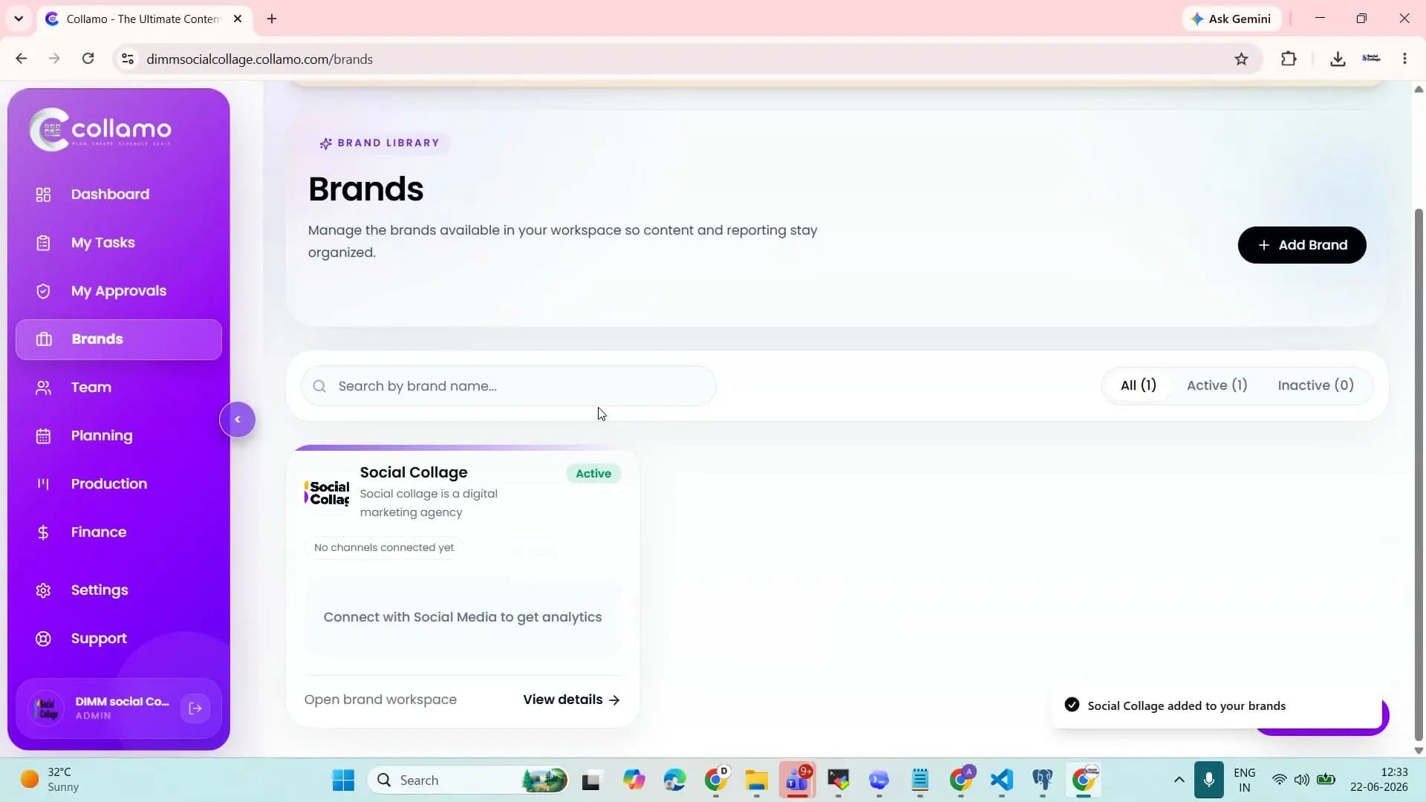
Task: Open File Explorer from the taskbar
Action: (x=757, y=780)
